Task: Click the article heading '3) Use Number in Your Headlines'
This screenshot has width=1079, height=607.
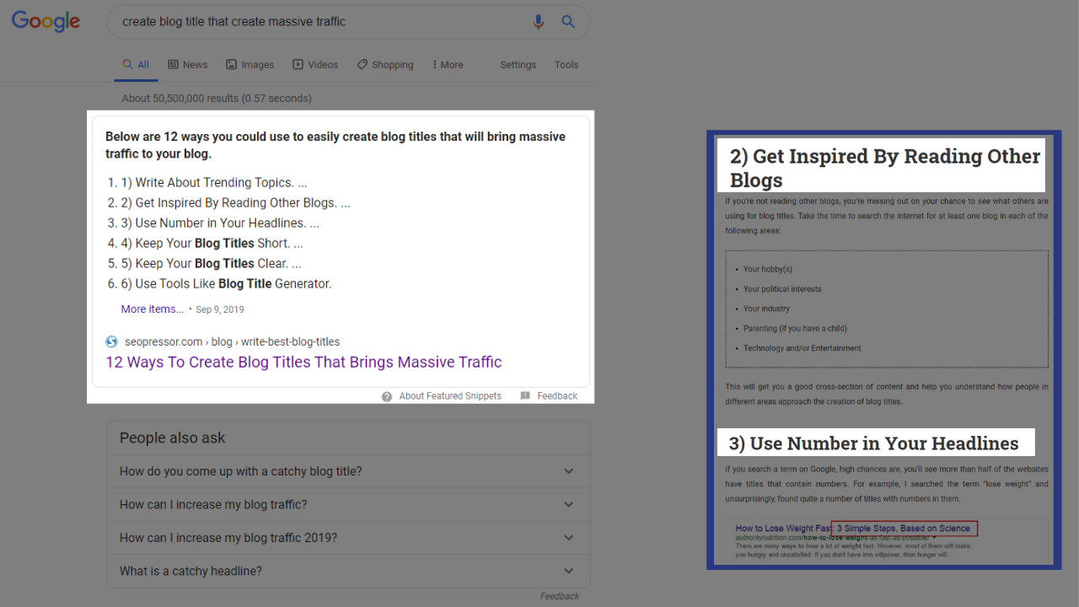Action: click(874, 443)
